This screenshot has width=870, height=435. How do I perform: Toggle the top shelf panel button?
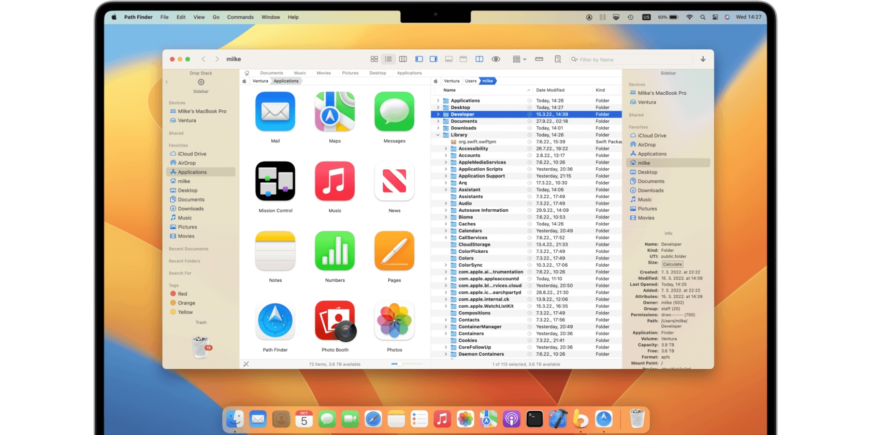pyautogui.click(x=463, y=59)
